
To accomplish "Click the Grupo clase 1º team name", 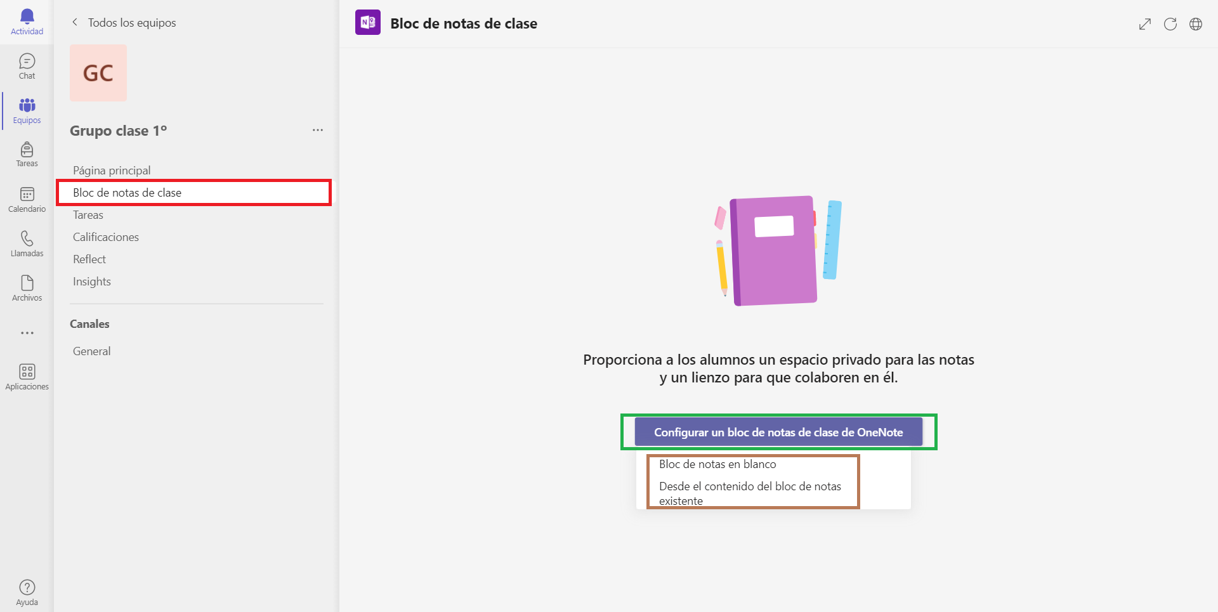I will [x=119, y=131].
